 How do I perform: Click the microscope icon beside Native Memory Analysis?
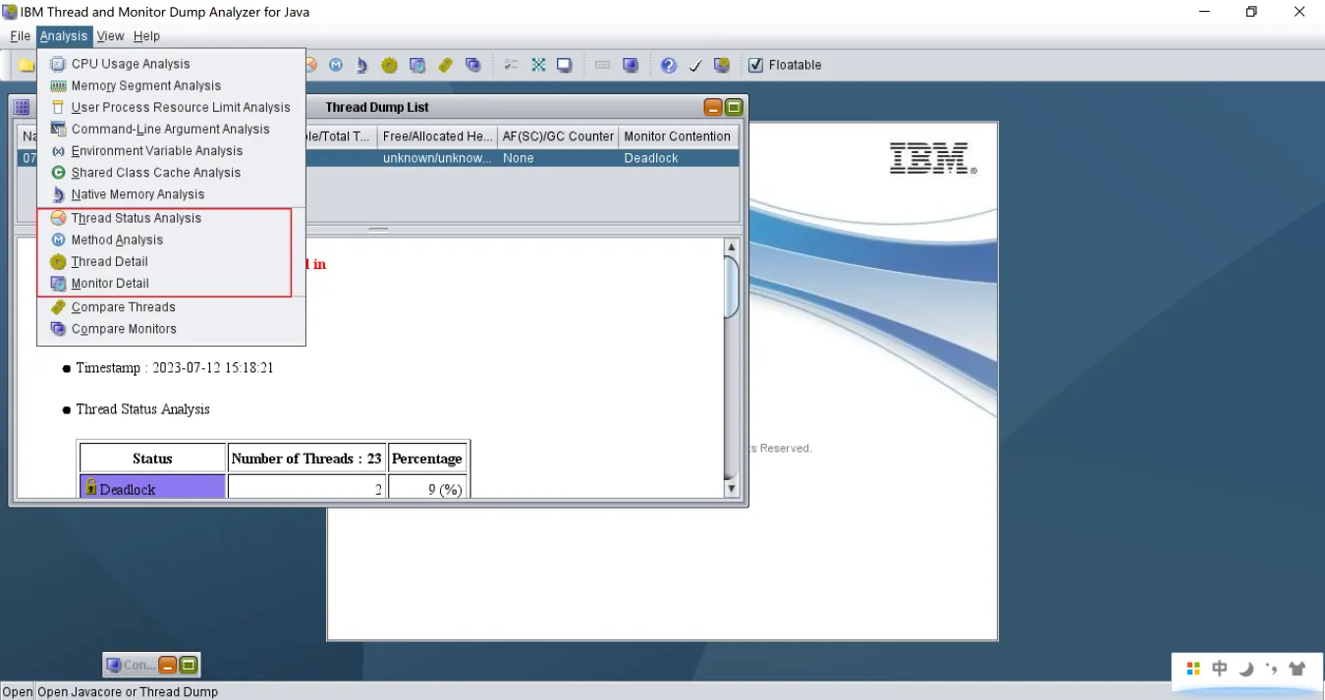click(58, 194)
